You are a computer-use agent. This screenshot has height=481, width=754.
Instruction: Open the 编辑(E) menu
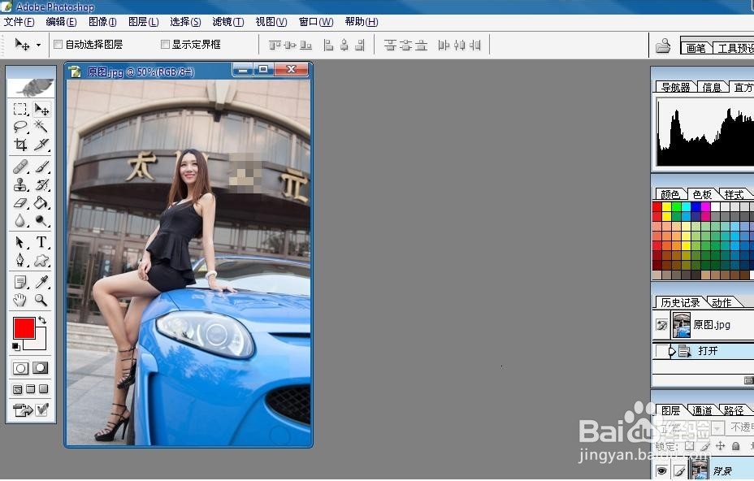pos(61,22)
